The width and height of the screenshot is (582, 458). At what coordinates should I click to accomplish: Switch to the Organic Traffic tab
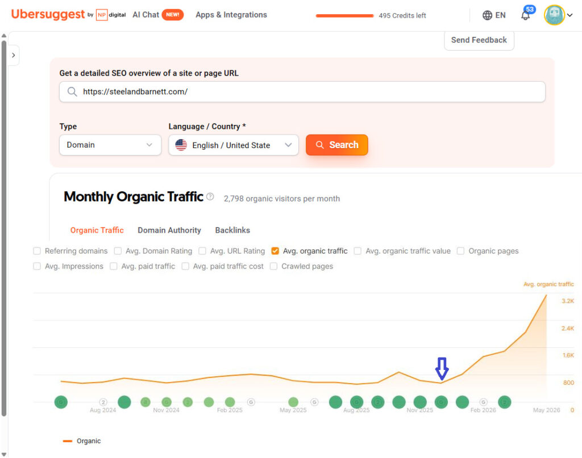coord(97,230)
